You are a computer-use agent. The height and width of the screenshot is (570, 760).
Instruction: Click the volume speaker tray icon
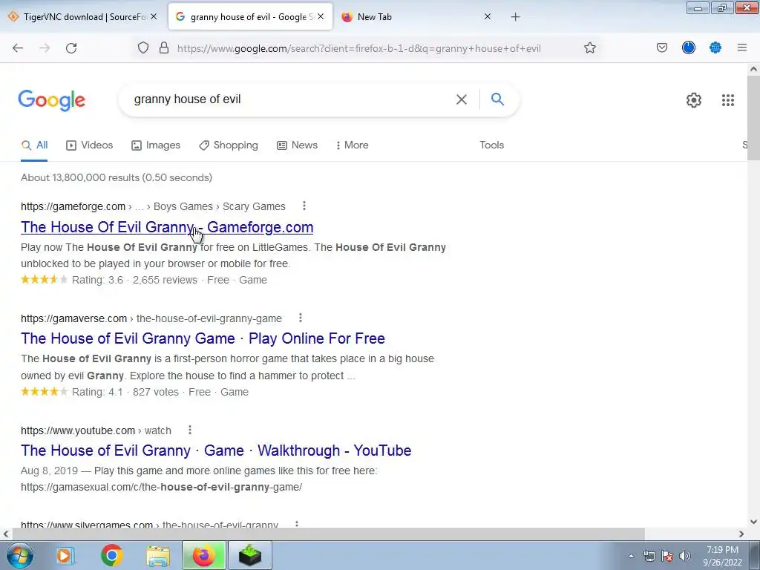pos(685,556)
